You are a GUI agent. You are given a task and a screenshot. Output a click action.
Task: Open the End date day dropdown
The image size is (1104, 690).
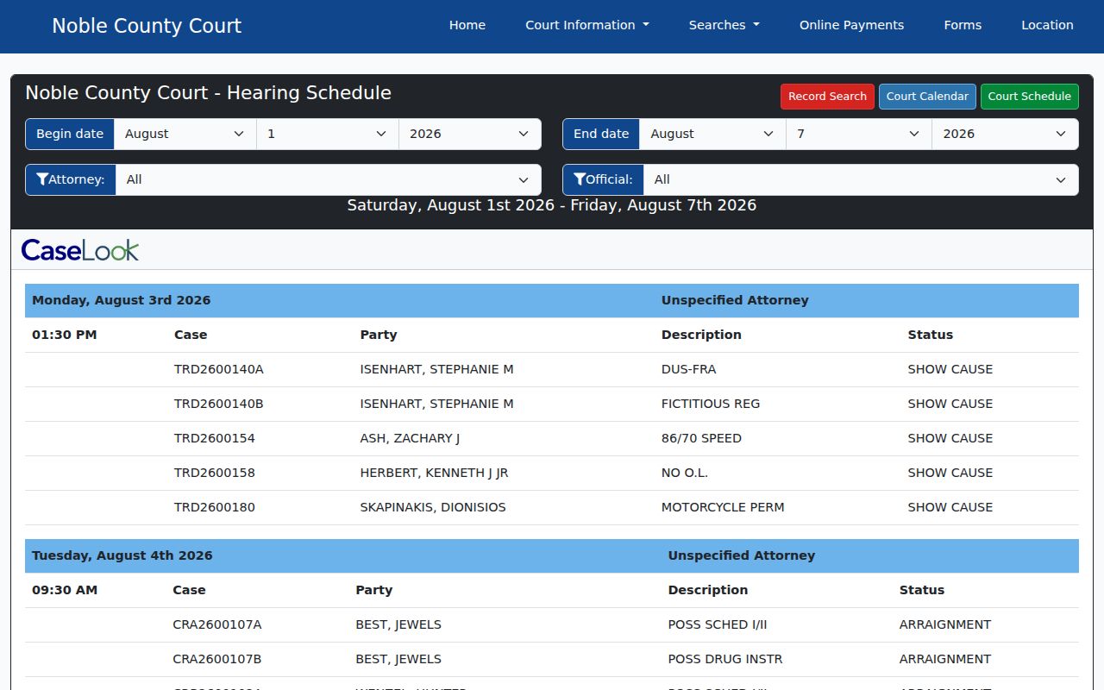[859, 134]
